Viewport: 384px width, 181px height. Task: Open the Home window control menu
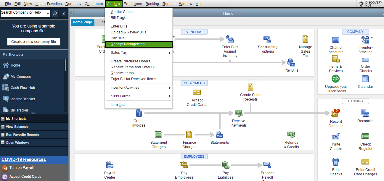(x=73, y=13)
